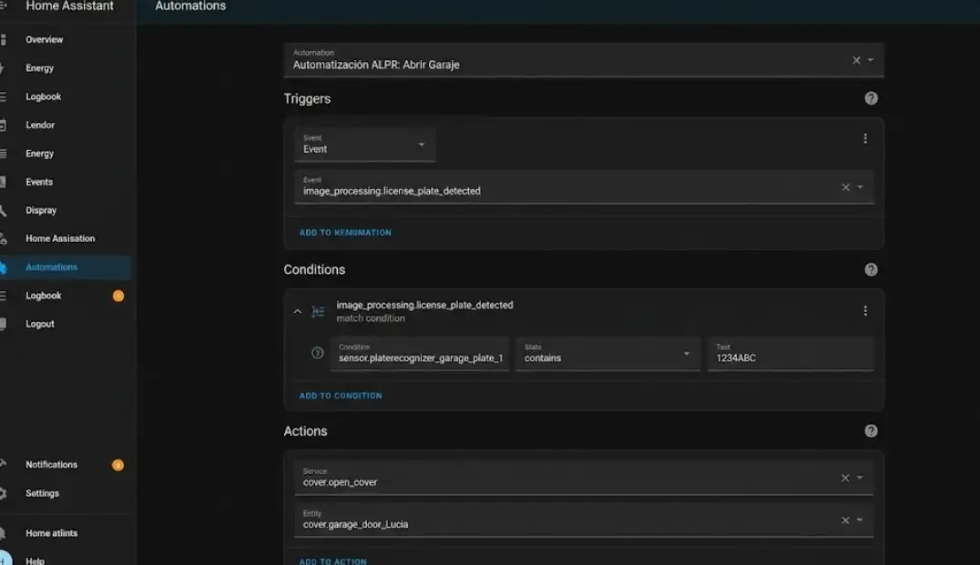
Task: Open the three-dot menu on the condition card
Action: 865,310
